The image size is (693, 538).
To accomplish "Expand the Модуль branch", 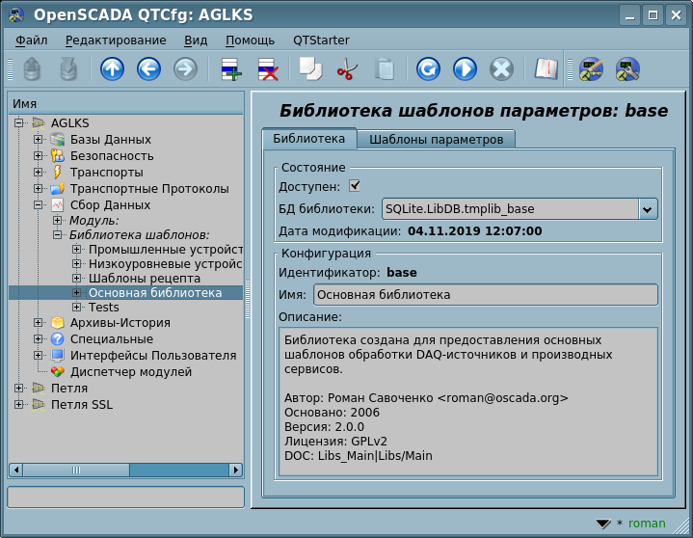I will [x=58, y=220].
